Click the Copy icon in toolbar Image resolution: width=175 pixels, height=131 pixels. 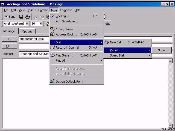[42, 17]
